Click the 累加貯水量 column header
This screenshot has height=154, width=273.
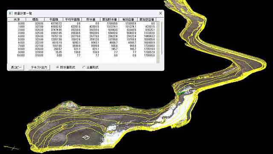[x=110, y=19]
